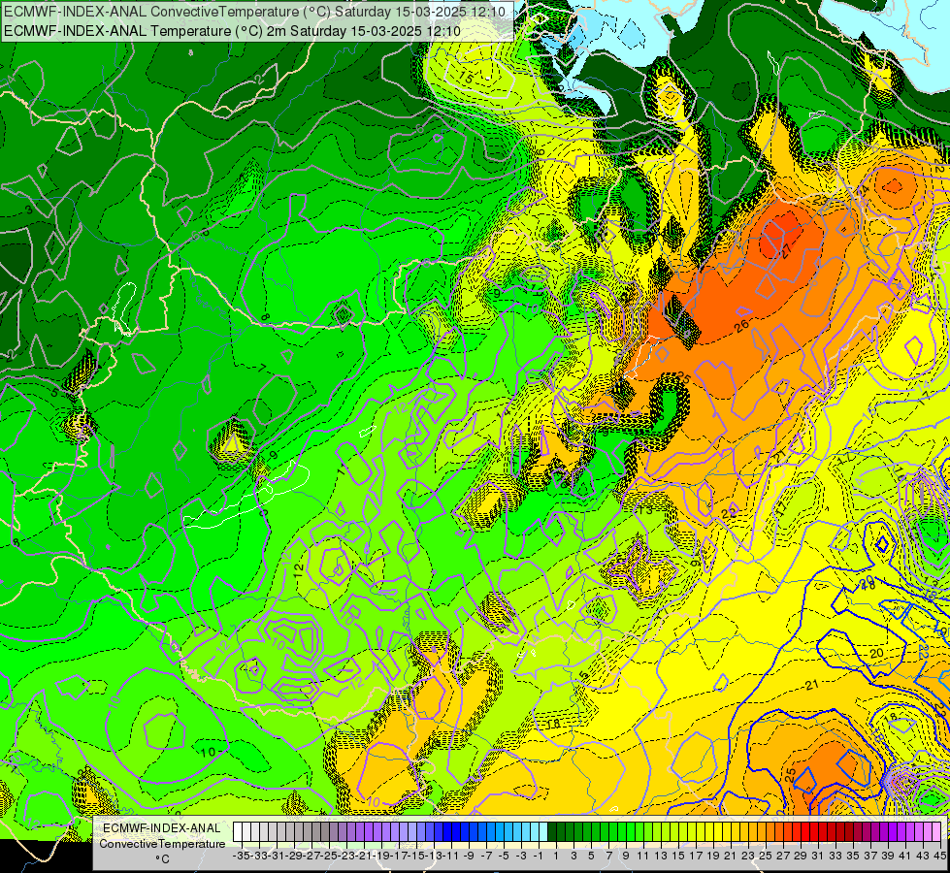Pick the dark green swatch above label 1
The width and height of the screenshot is (950, 873).
coord(552,832)
